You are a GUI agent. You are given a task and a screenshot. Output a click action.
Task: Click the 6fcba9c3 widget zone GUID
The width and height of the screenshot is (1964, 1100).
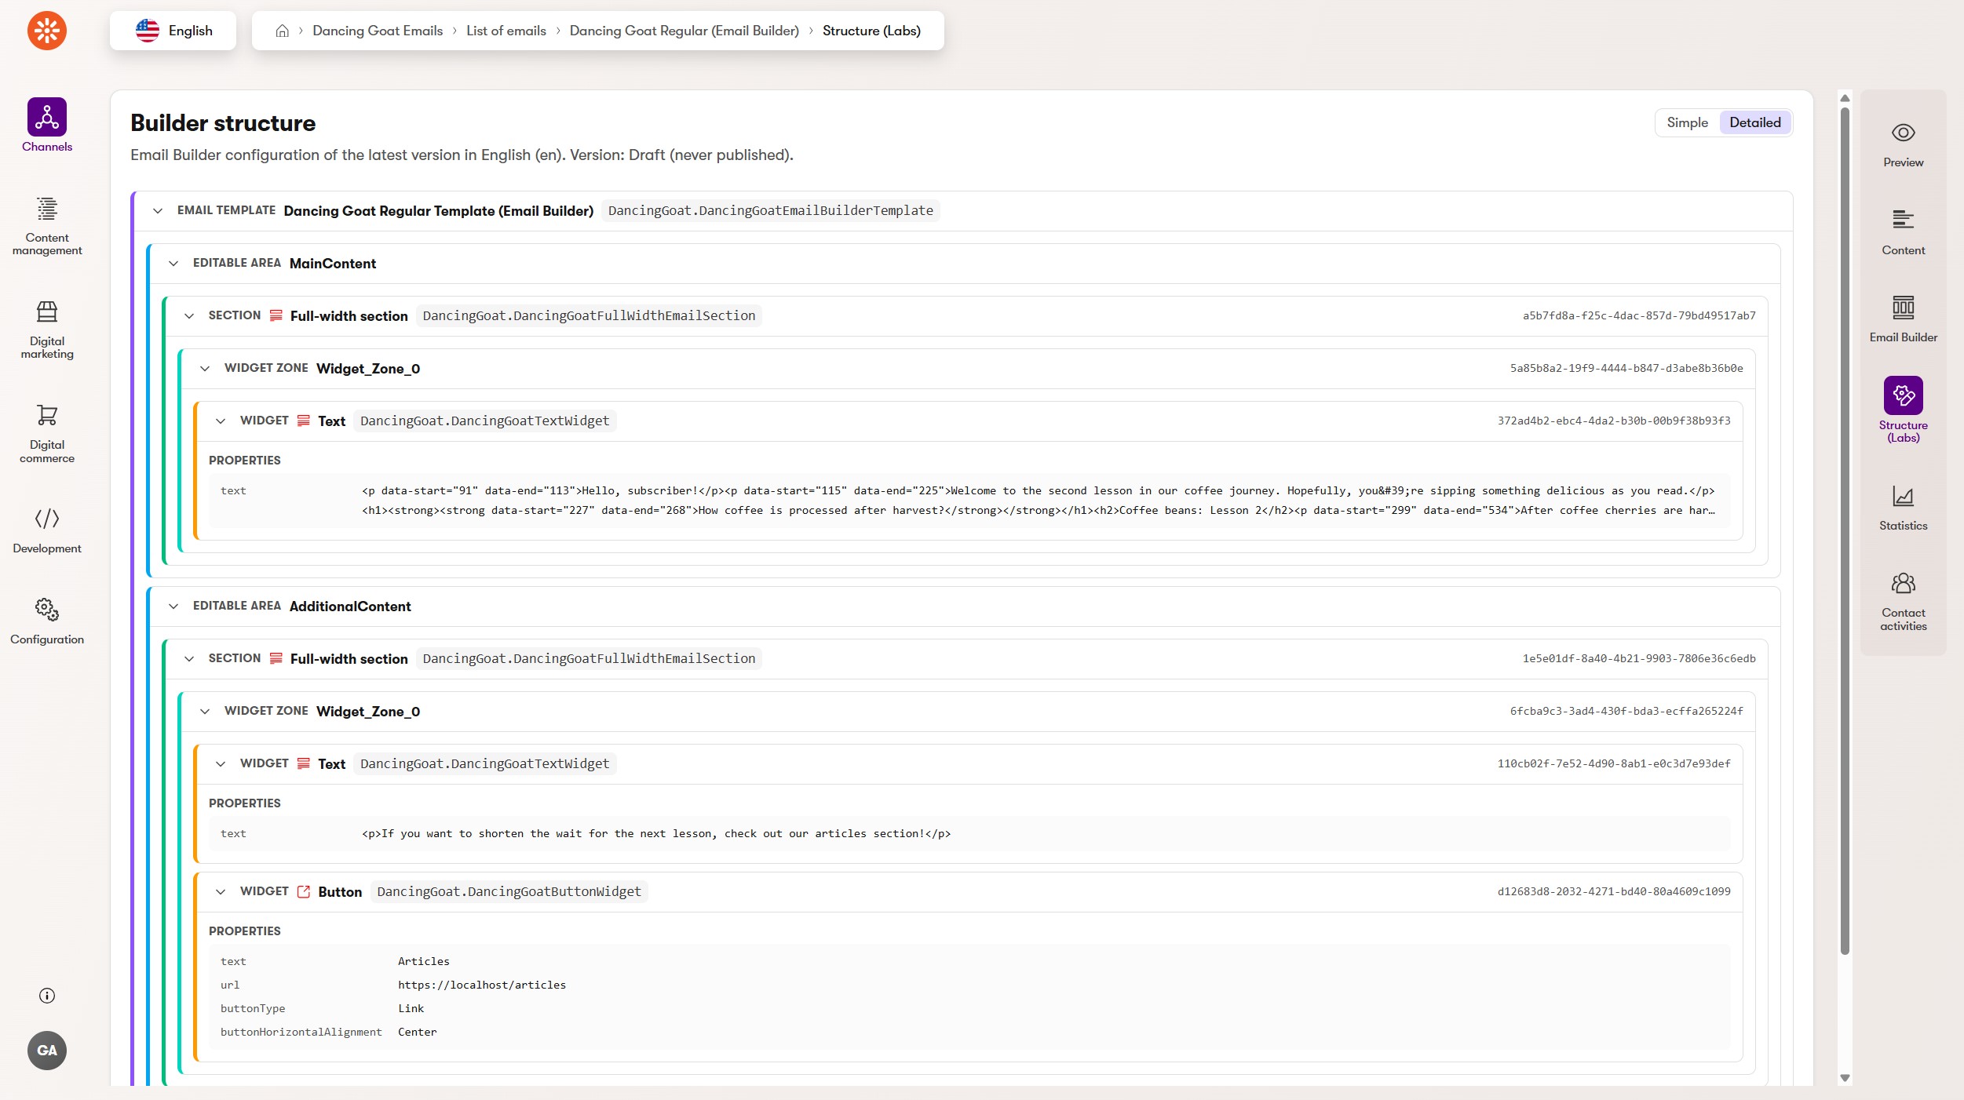click(1626, 711)
